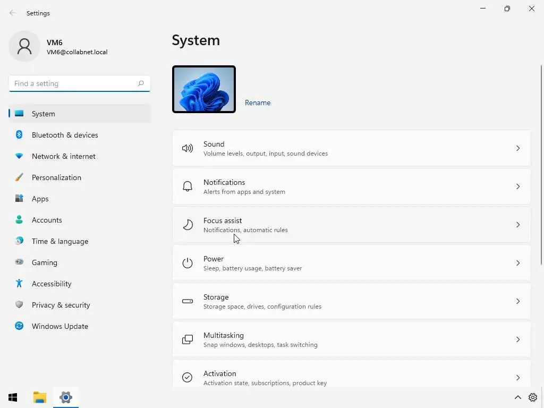Click the System monitor icon in sidebar
The width and height of the screenshot is (544, 408).
click(x=19, y=114)
